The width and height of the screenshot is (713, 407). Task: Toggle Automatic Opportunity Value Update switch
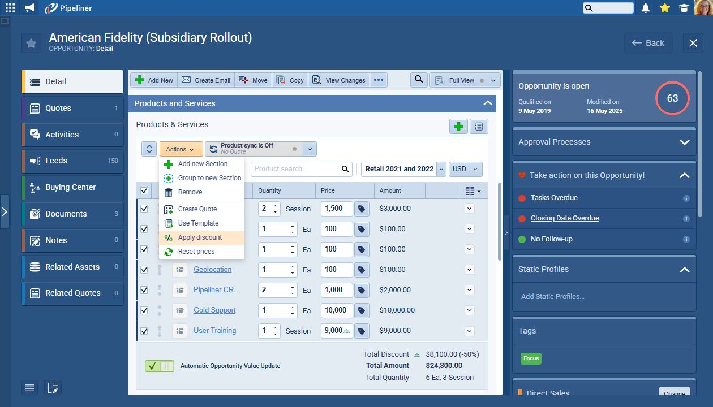coord(159,366)
